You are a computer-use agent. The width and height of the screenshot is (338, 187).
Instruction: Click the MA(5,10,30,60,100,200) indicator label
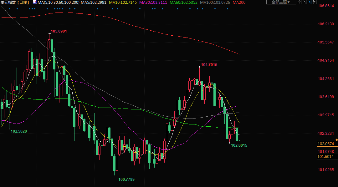[x=58, y=2]
